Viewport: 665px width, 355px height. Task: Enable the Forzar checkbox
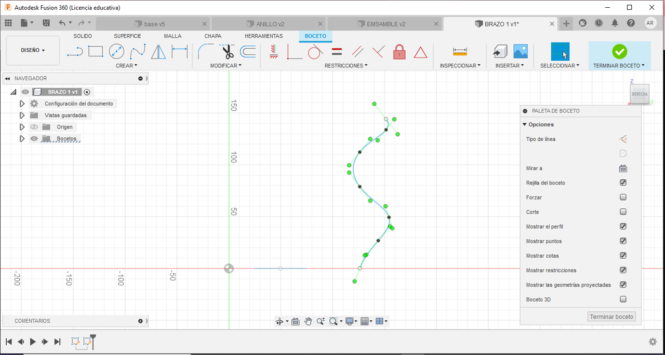click(x=623, y=197)
